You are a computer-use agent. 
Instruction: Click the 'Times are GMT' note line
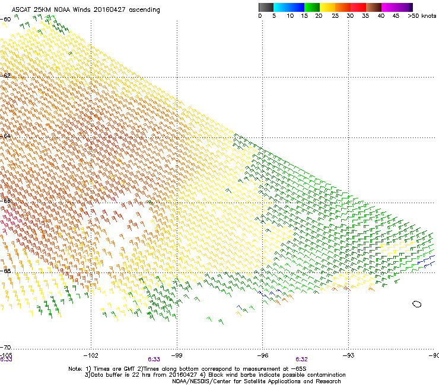187,369
